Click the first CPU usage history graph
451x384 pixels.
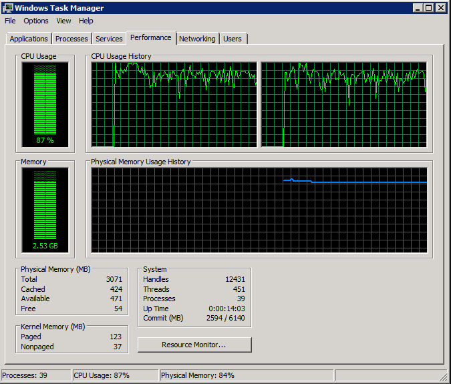click(174, 105)
